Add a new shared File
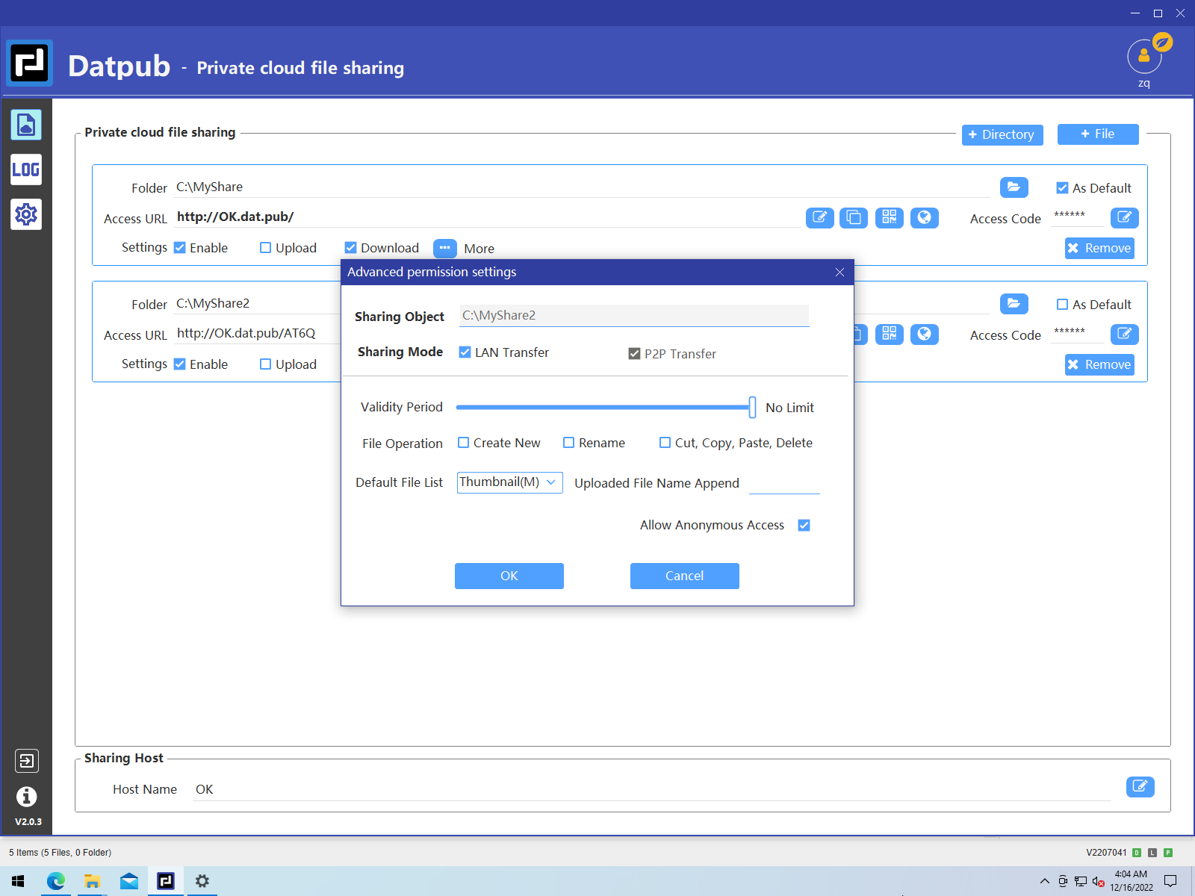 1098,134
